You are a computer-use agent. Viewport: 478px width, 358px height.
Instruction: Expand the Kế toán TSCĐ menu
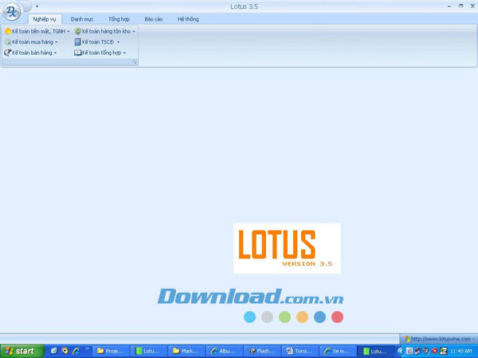(x=97, y=42)
